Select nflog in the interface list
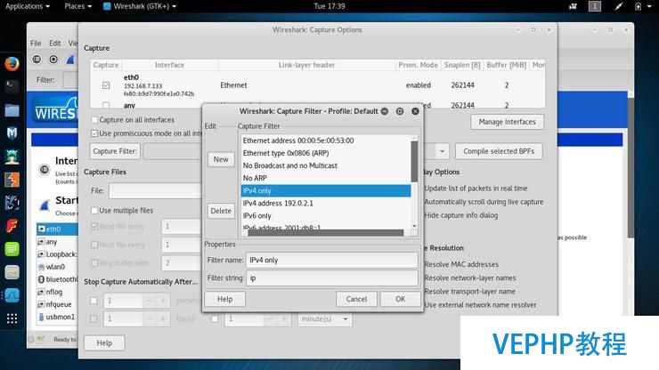 point(57,292)
